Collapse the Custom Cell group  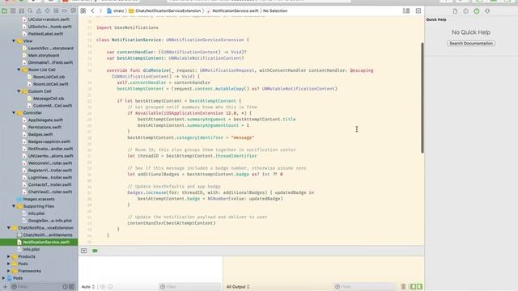[19, 91]
